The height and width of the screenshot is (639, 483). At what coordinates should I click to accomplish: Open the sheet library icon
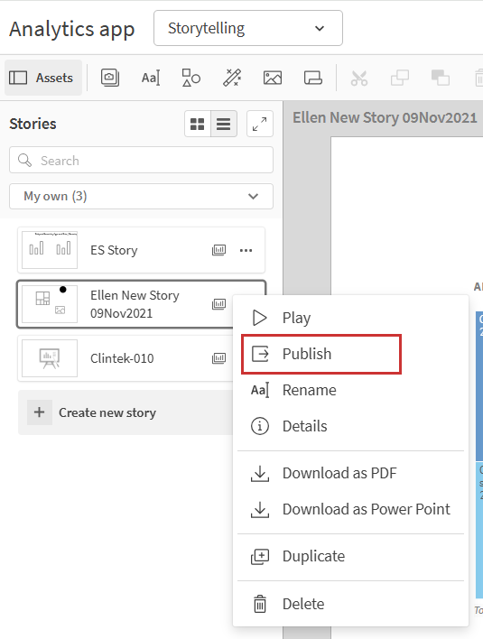point(313,78)
